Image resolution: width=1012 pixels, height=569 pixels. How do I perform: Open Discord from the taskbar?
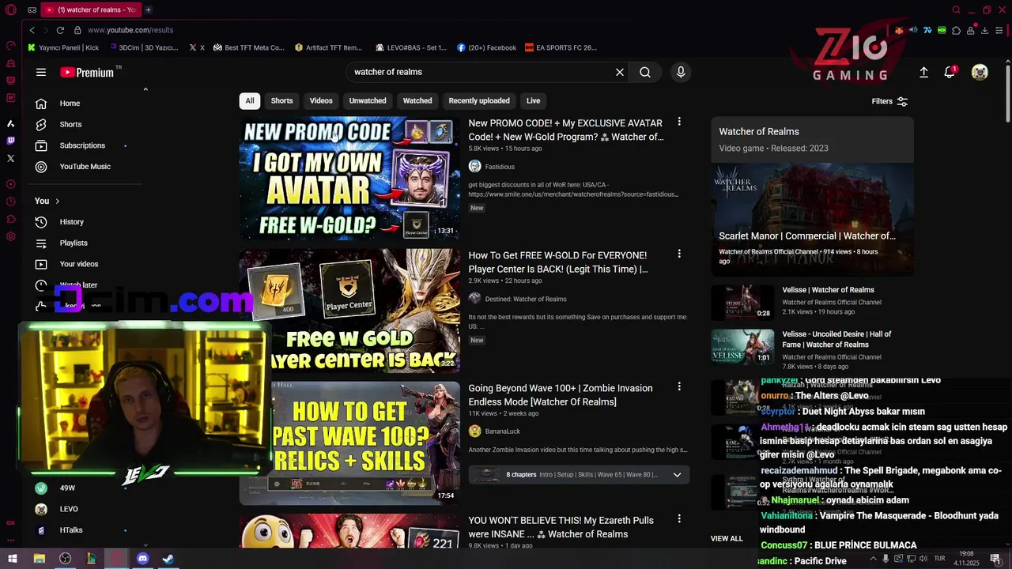point(142,559)
